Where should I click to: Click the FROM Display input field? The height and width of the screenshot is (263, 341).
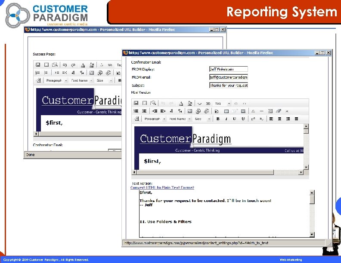coord(228,69)
